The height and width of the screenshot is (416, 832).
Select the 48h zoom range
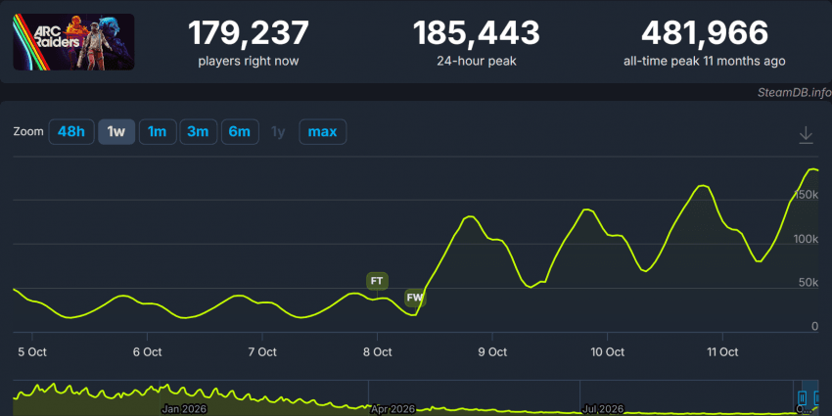tap(71, 131)
